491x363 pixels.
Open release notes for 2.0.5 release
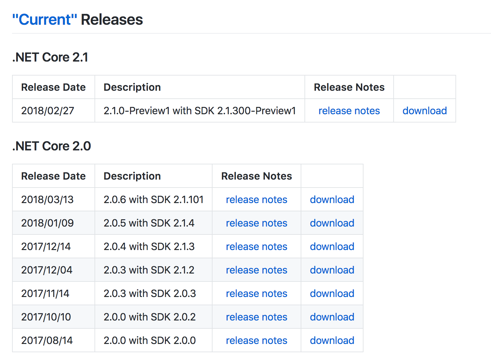coord(257,223)
